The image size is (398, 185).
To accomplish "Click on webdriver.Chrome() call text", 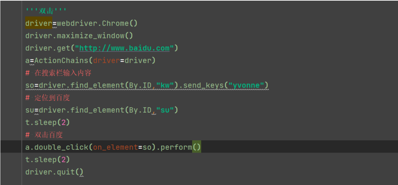I will point(97,23).
